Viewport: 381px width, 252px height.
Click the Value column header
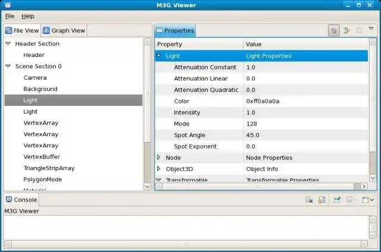pos(305,44)
